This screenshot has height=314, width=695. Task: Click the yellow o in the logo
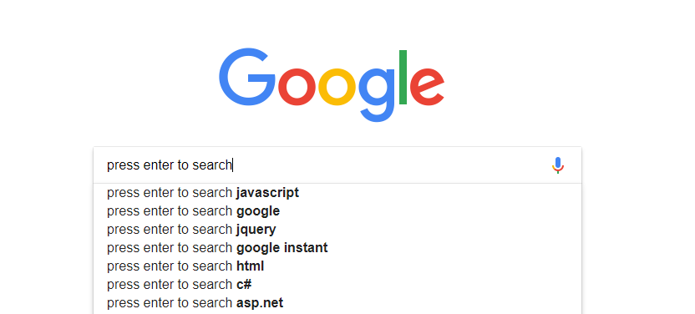tap(337, 87)
